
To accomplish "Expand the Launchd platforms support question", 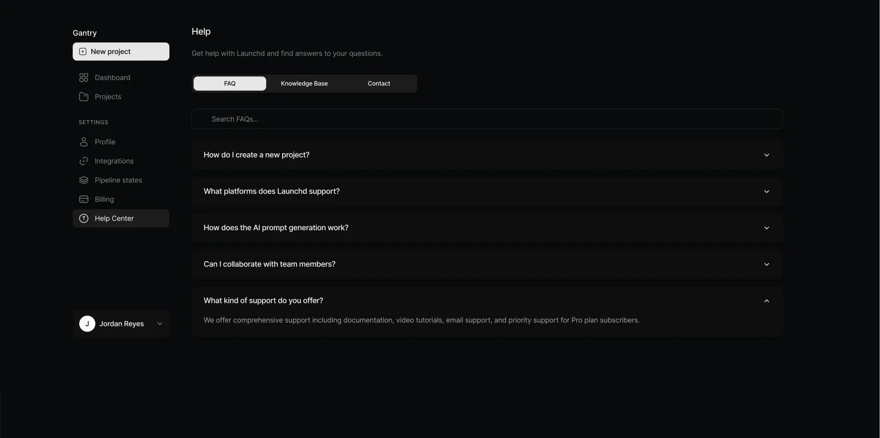I will point(486,191).
